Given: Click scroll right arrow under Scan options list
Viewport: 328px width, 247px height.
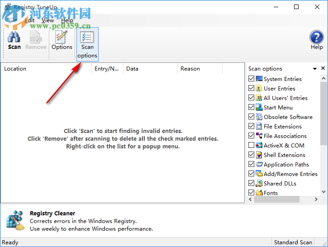Looking at the screenshot, I should [x=316, y=199].
